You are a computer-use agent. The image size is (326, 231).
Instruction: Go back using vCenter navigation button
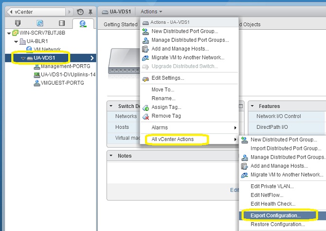coord(36,12)
